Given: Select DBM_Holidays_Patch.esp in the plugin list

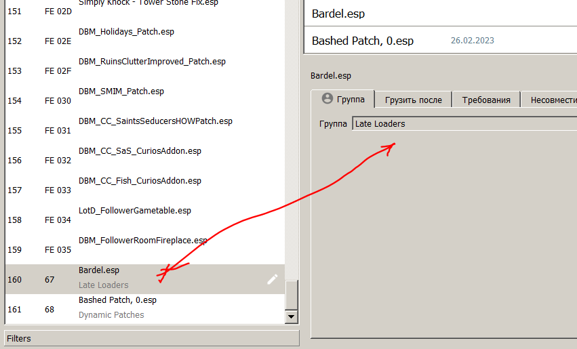Looking at the screenshot, I should (126, 32).
